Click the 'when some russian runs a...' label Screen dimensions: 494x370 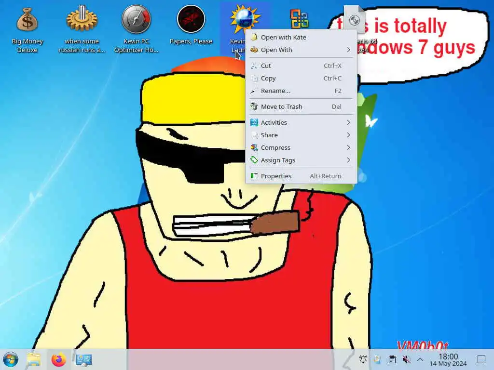(82, 46)
